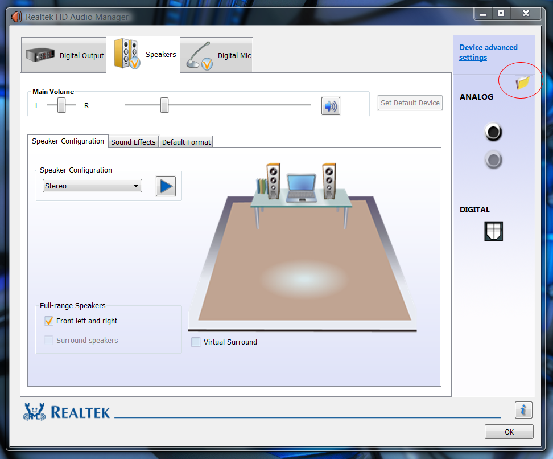Toggle the Surround speakers checkbox

click(x=49, y=341)
